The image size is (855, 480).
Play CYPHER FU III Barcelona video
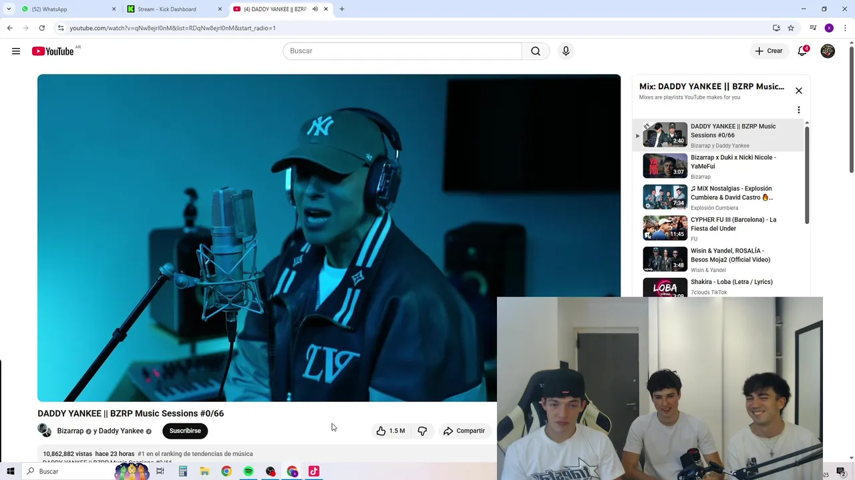719,229
